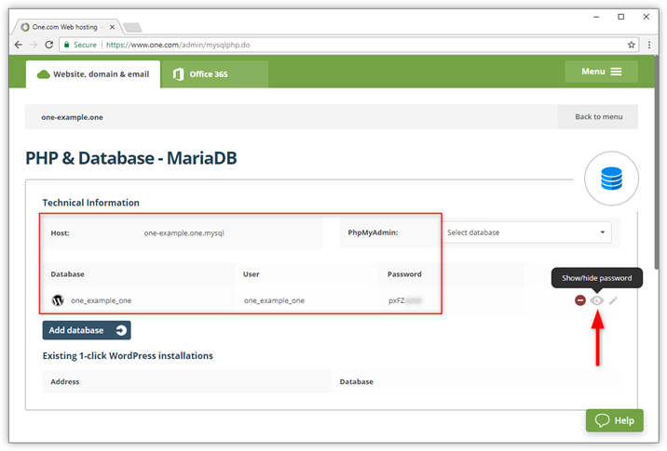Open the Menu hamburger button
The width and height of the screenshot is (667, 451).
[601, 72]
